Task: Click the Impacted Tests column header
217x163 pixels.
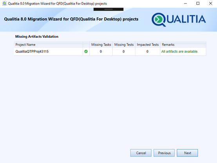Action: pyautogui.click(x=148, y=44)
